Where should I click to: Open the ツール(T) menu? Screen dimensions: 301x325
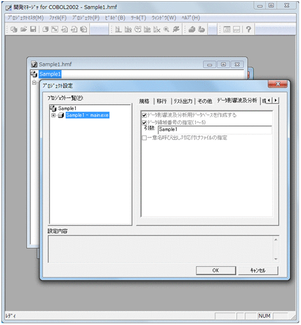pos(138,18)
